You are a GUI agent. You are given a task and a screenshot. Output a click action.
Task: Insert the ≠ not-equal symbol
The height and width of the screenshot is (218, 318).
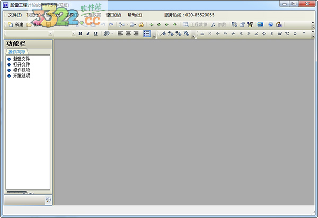pos(233,34)
